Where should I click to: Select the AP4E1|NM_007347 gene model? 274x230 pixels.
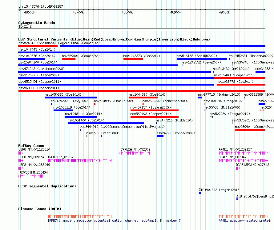[x=243, y=161]
